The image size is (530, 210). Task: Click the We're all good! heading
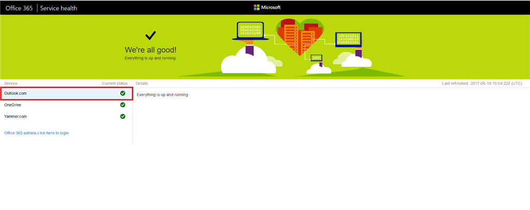151,50
